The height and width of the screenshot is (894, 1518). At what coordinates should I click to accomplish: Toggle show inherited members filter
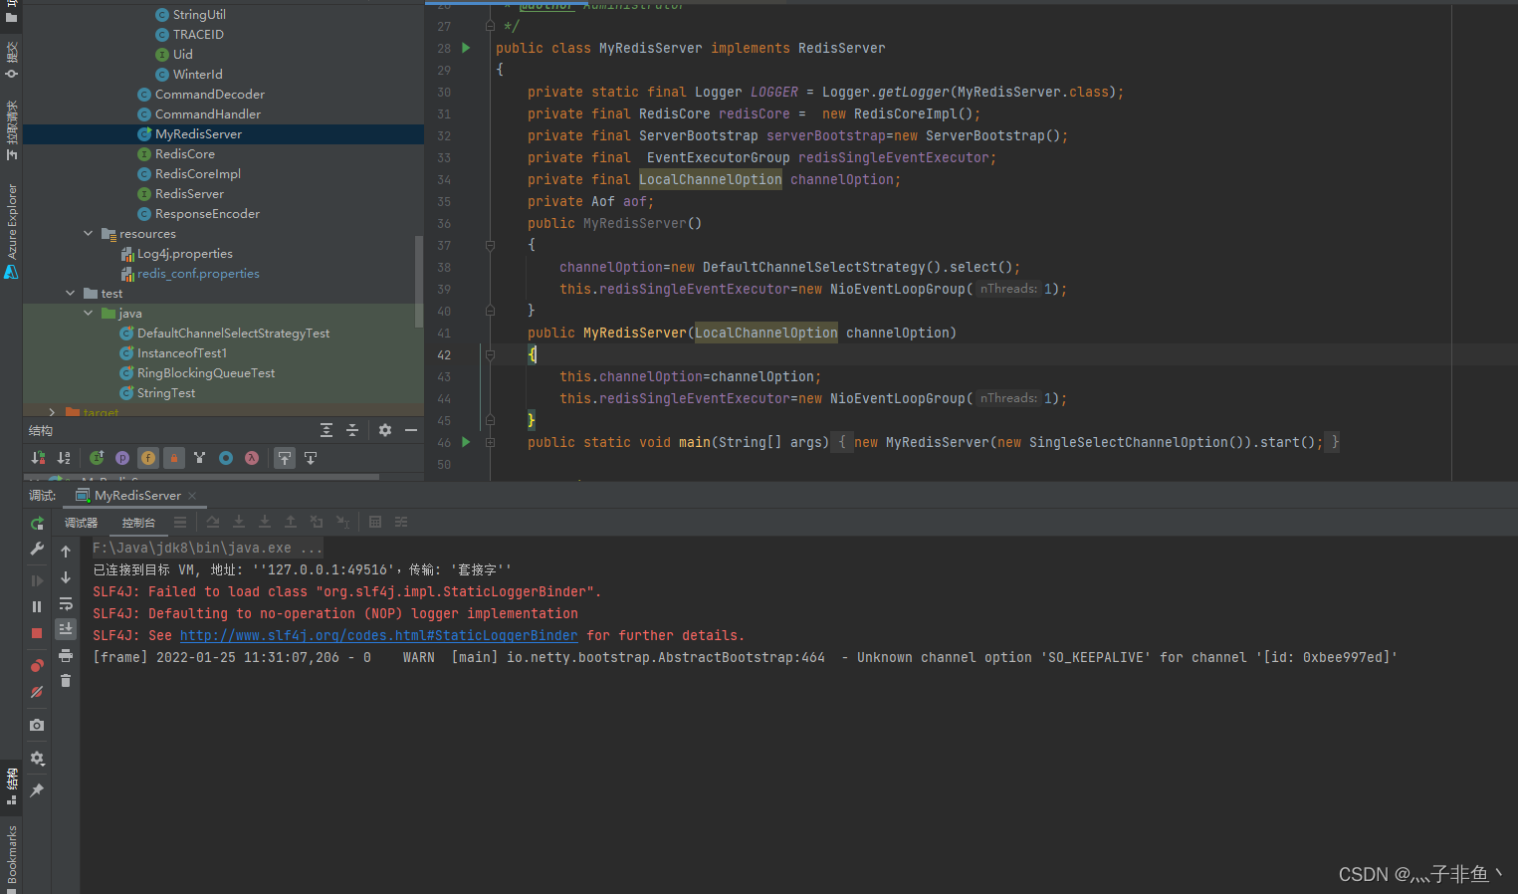pos(97,458)
